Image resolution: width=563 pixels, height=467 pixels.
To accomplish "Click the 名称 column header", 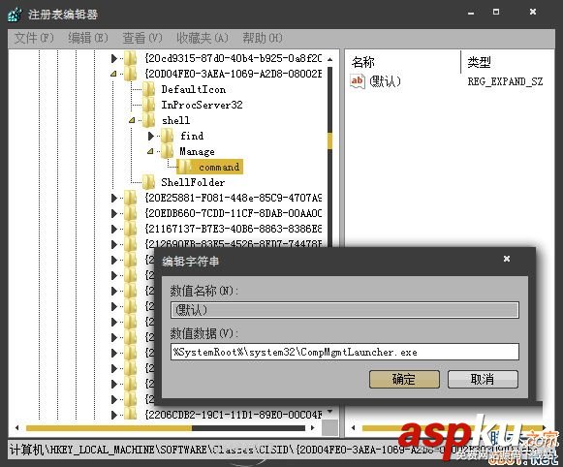I will 363,62.
